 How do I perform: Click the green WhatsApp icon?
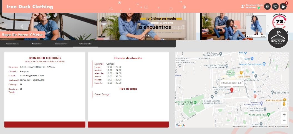click(259, 8)
